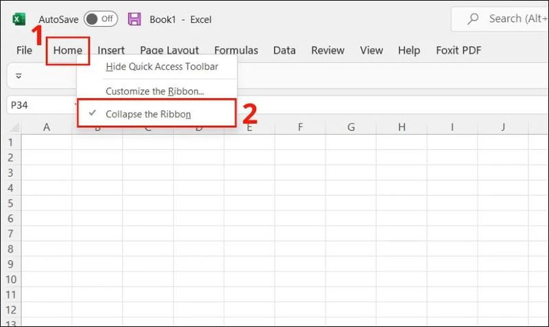Select column I header

452,127
